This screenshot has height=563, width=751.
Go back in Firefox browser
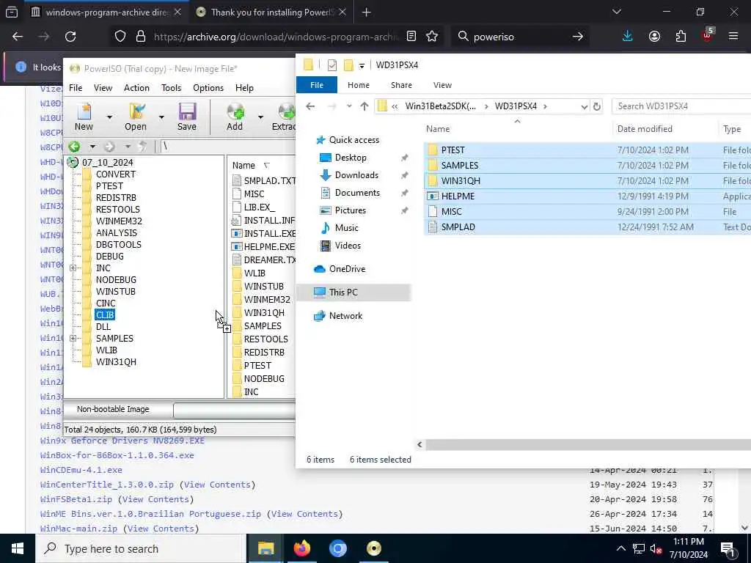18,37
